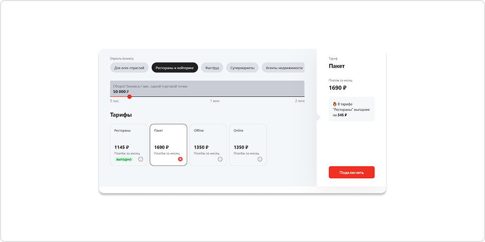Click the '5 тыс.' slider minimum label
The width and height of the screenshot is (485, 242).
pyautogui.click(x=115, y=101)
